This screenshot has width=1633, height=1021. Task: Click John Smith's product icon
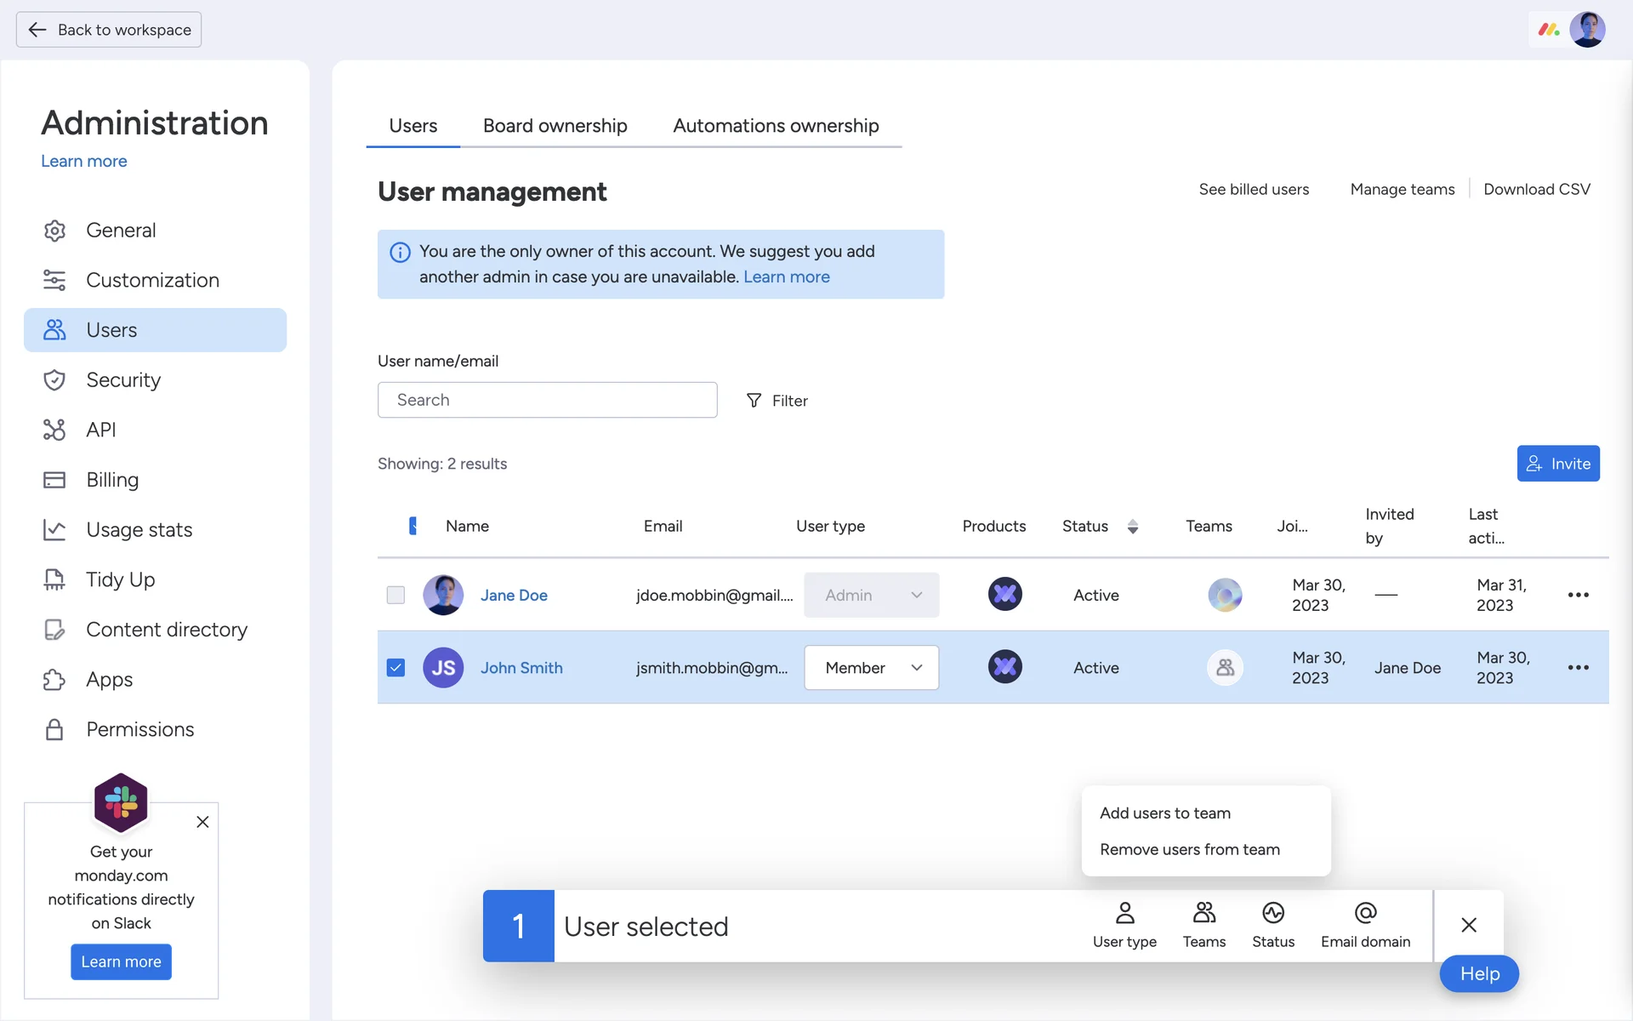(1004, 667)
